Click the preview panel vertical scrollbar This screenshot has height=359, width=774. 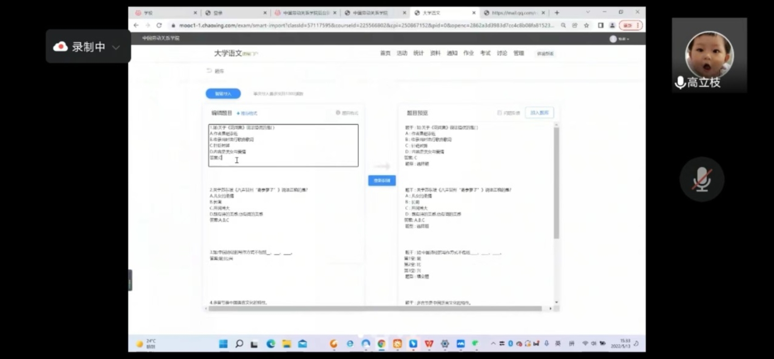[557, 183]
